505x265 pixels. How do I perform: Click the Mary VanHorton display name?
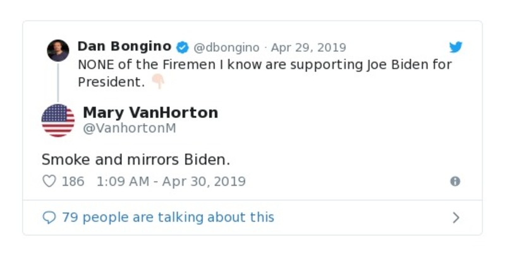150,113
